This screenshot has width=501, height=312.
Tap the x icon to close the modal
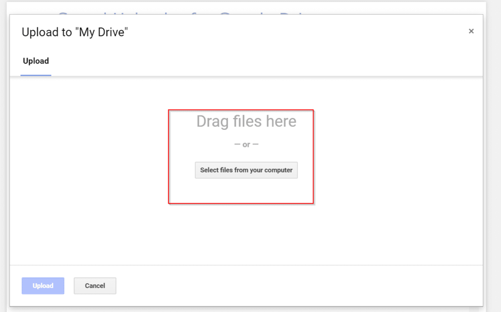pyautogui.click(x=471, y=31)
